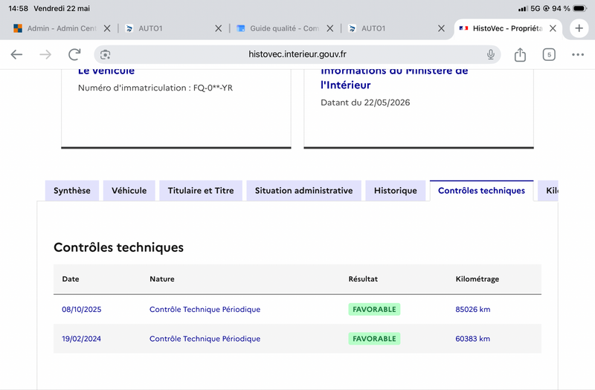Select the Situation administrative tab
Viewport: 595px width, 390px height.
coord(303,191)
